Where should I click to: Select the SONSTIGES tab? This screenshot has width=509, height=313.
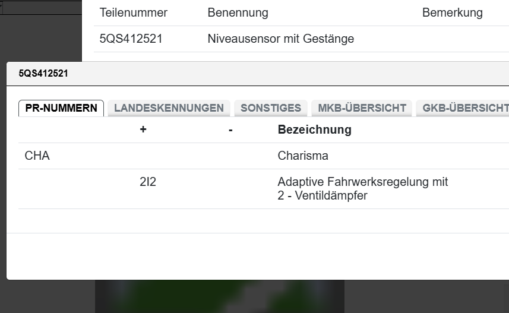point(271,108)
